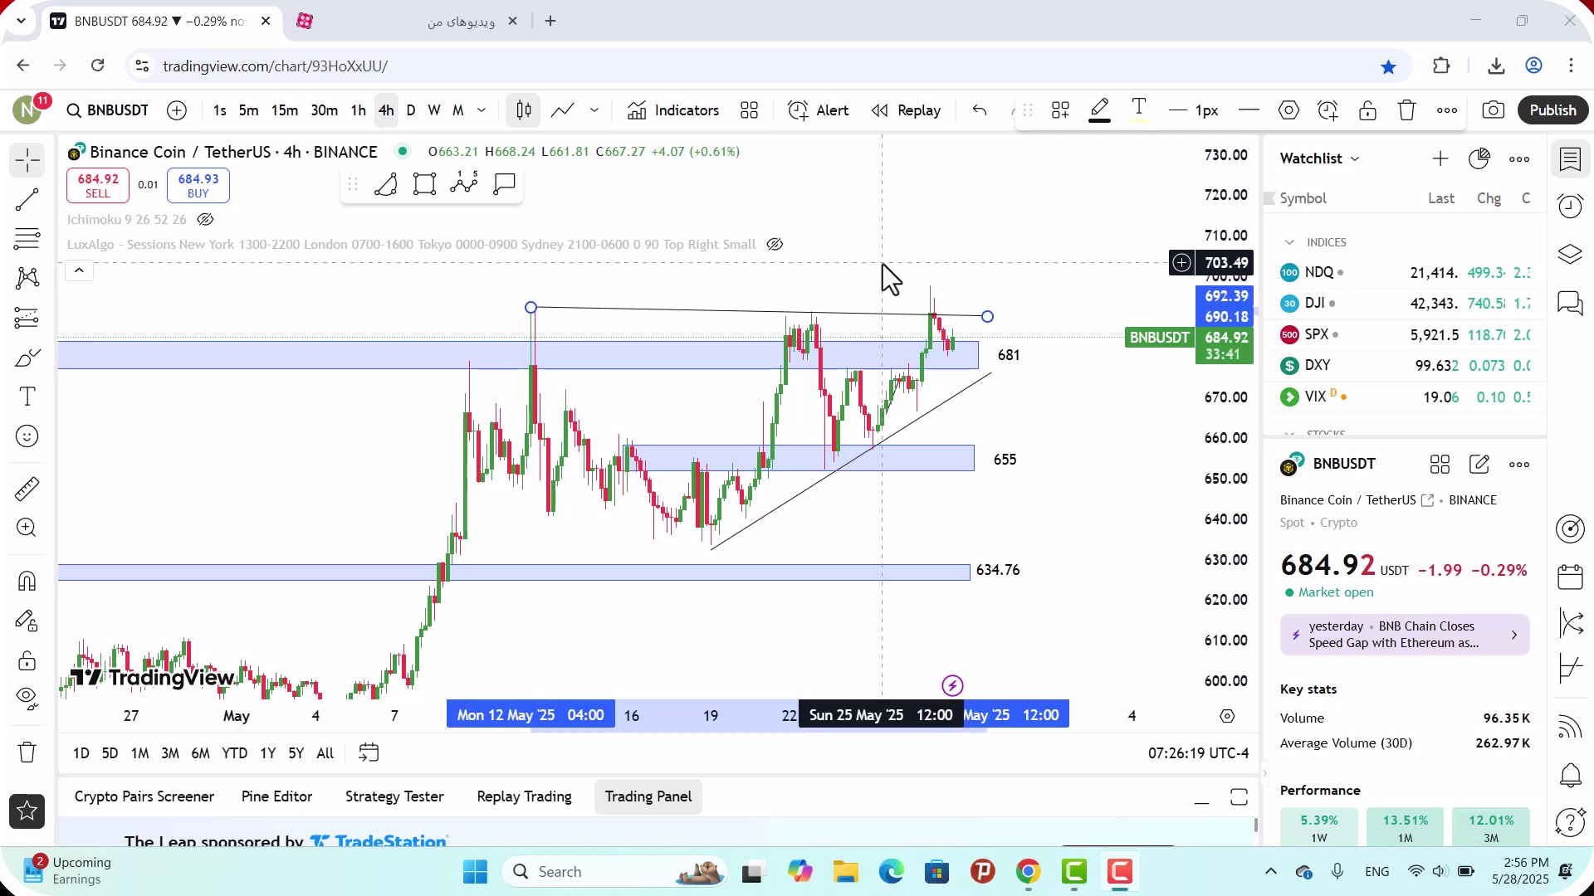
Task: Open the candlestick chart type selector
Action: [x=524, y=110]
